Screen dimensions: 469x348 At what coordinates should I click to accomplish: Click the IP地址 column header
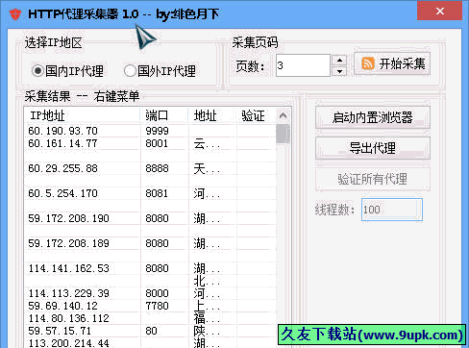[82, 115]
